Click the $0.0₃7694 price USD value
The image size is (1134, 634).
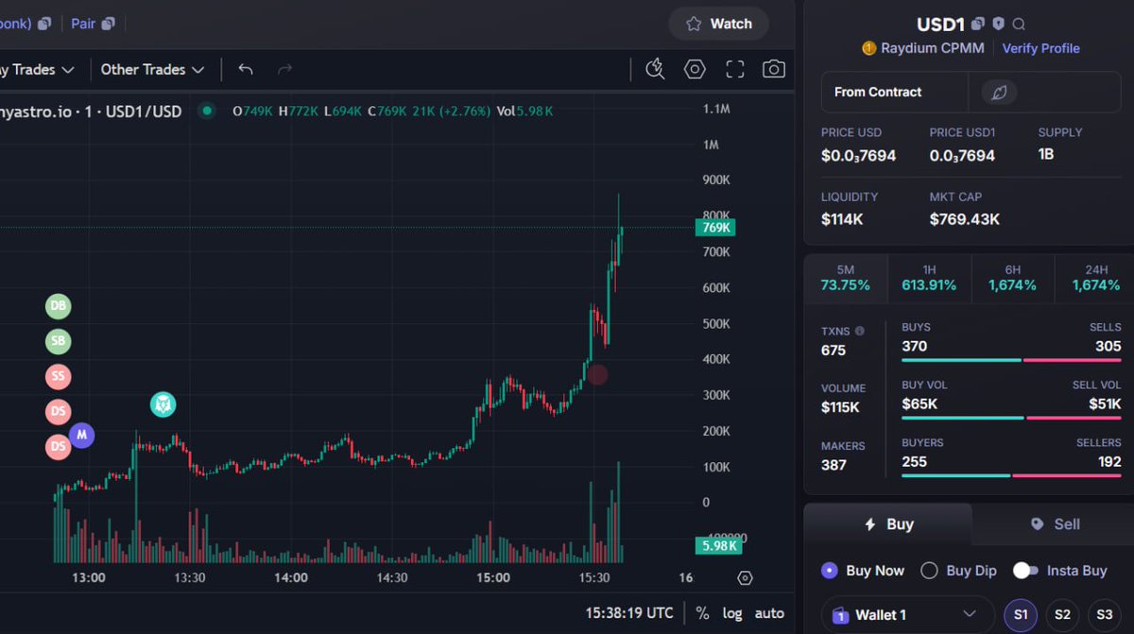tap(858, 155)
